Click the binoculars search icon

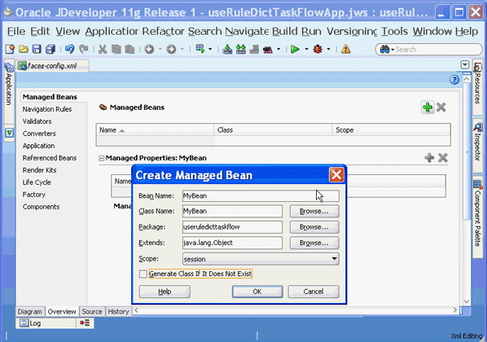point(384,49)
